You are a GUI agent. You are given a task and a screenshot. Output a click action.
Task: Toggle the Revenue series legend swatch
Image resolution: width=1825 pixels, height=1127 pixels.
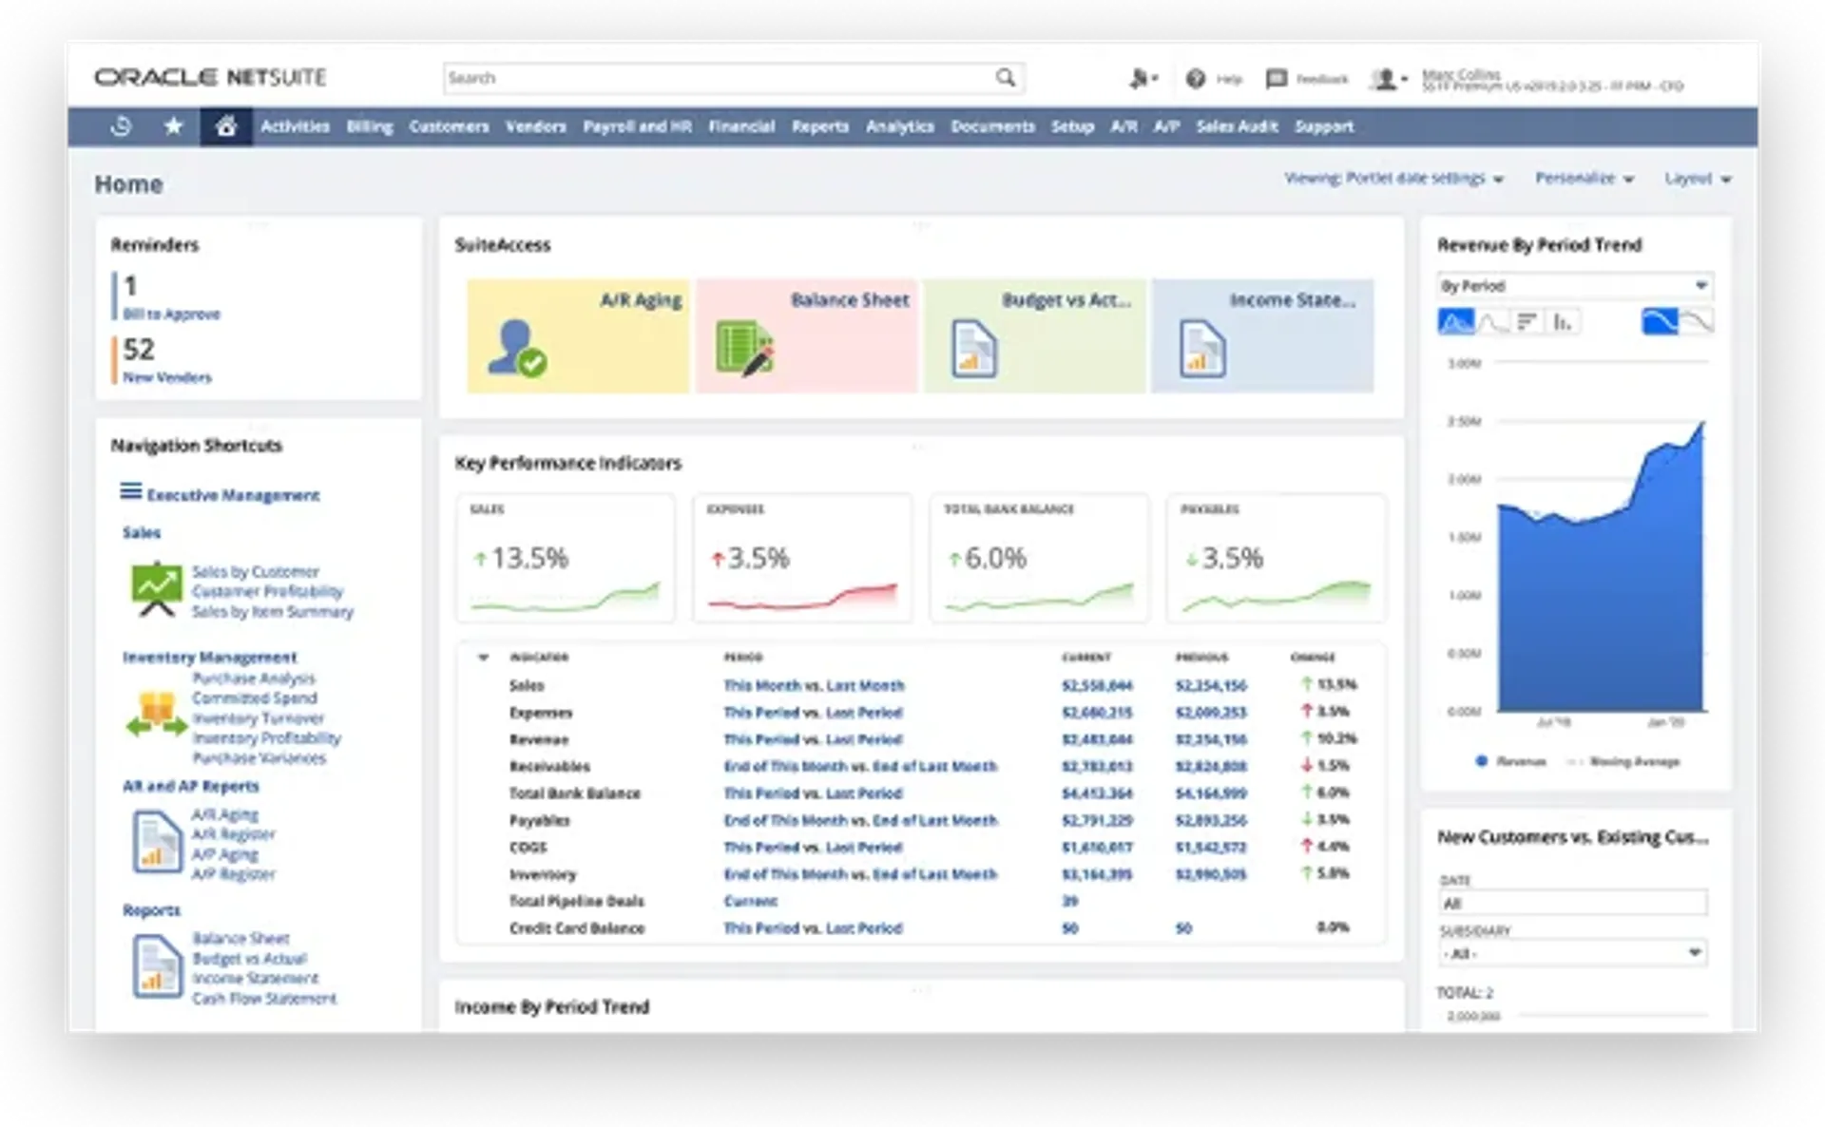[x=1481, y=761]
